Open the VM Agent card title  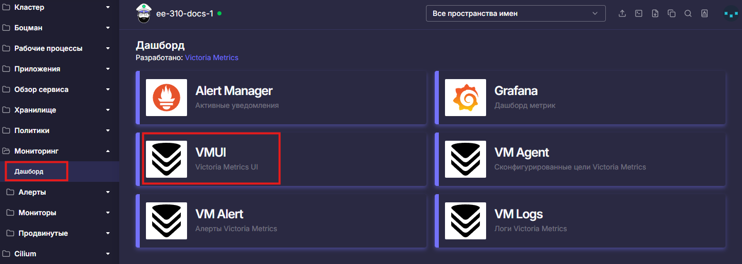[x=522, y=153]
